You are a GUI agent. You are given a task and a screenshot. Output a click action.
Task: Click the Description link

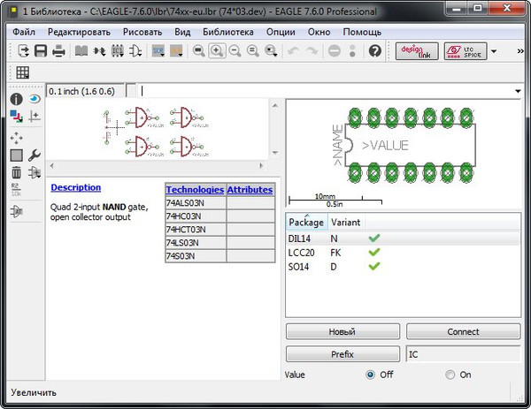pos(76,187)
